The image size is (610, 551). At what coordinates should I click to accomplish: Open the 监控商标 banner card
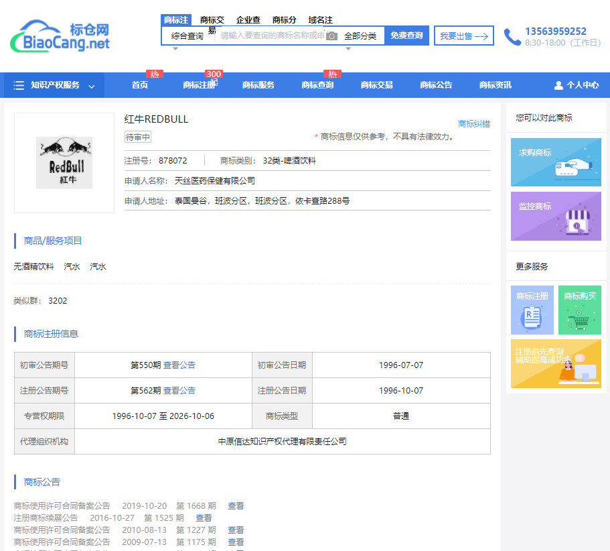[x=556, y=216]
